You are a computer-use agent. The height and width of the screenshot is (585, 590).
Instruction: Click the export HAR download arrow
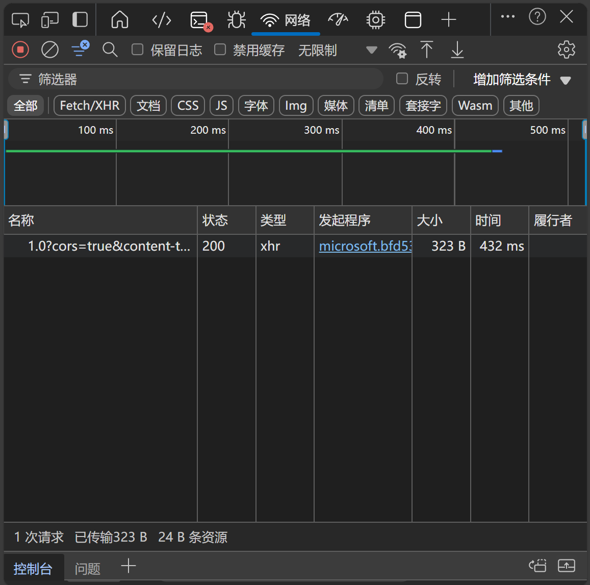point(457,50)
